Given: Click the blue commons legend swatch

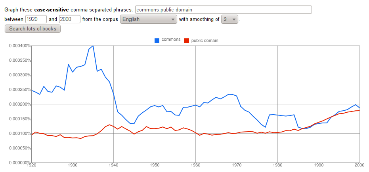Looking at the screenshot, I should point(157,40).
